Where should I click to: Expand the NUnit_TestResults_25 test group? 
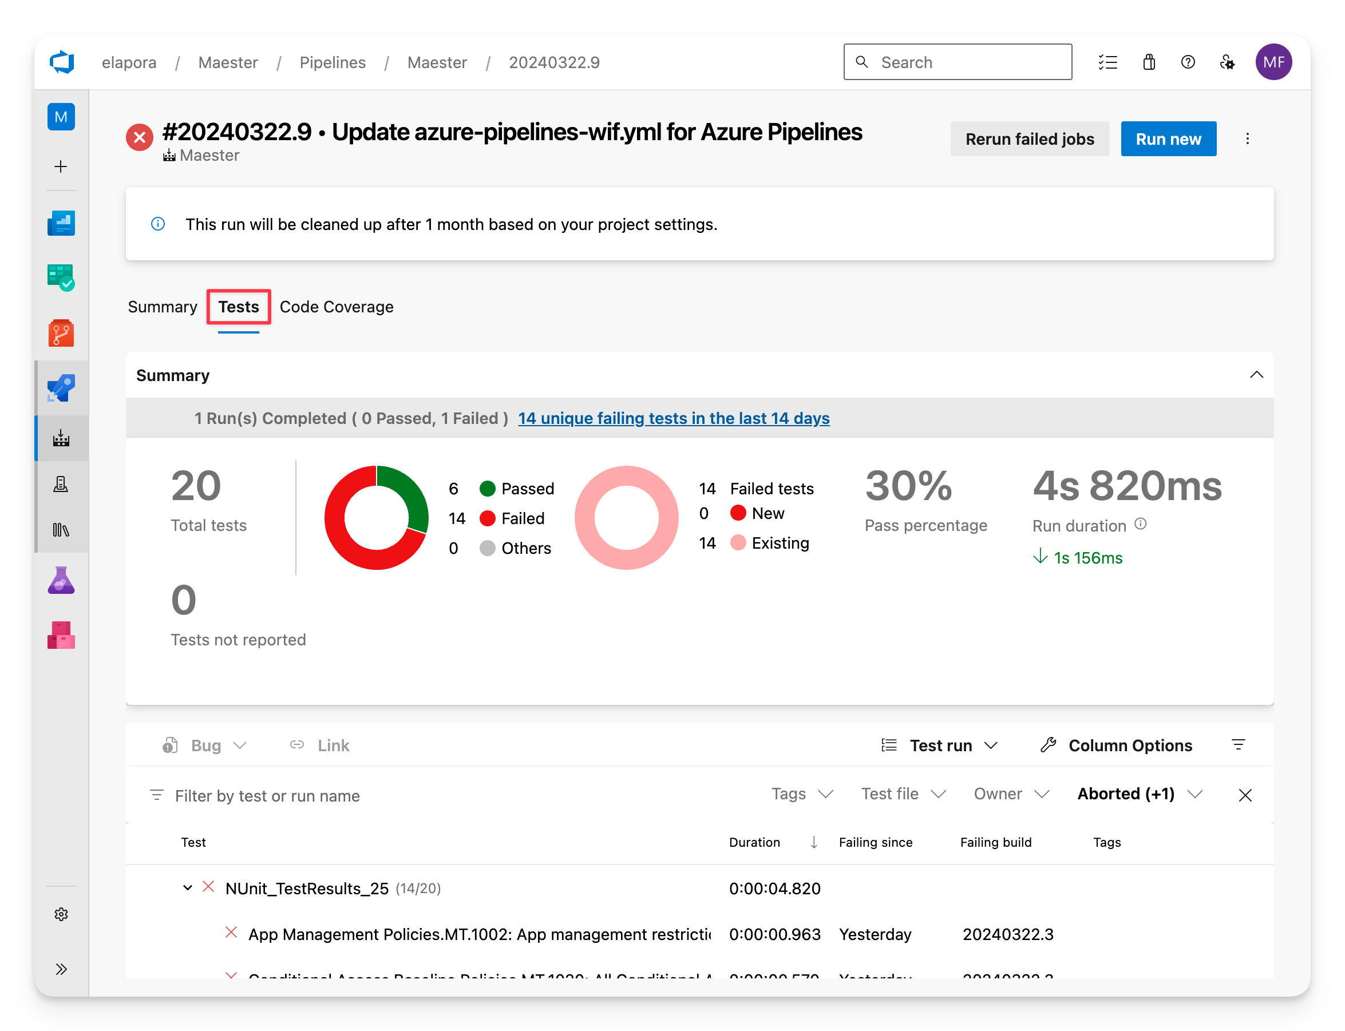[183, 888]
